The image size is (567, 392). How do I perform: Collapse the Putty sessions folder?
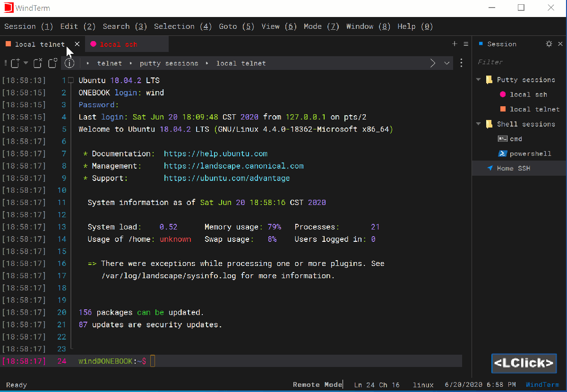pyautogui.click(x=478, y=80)
